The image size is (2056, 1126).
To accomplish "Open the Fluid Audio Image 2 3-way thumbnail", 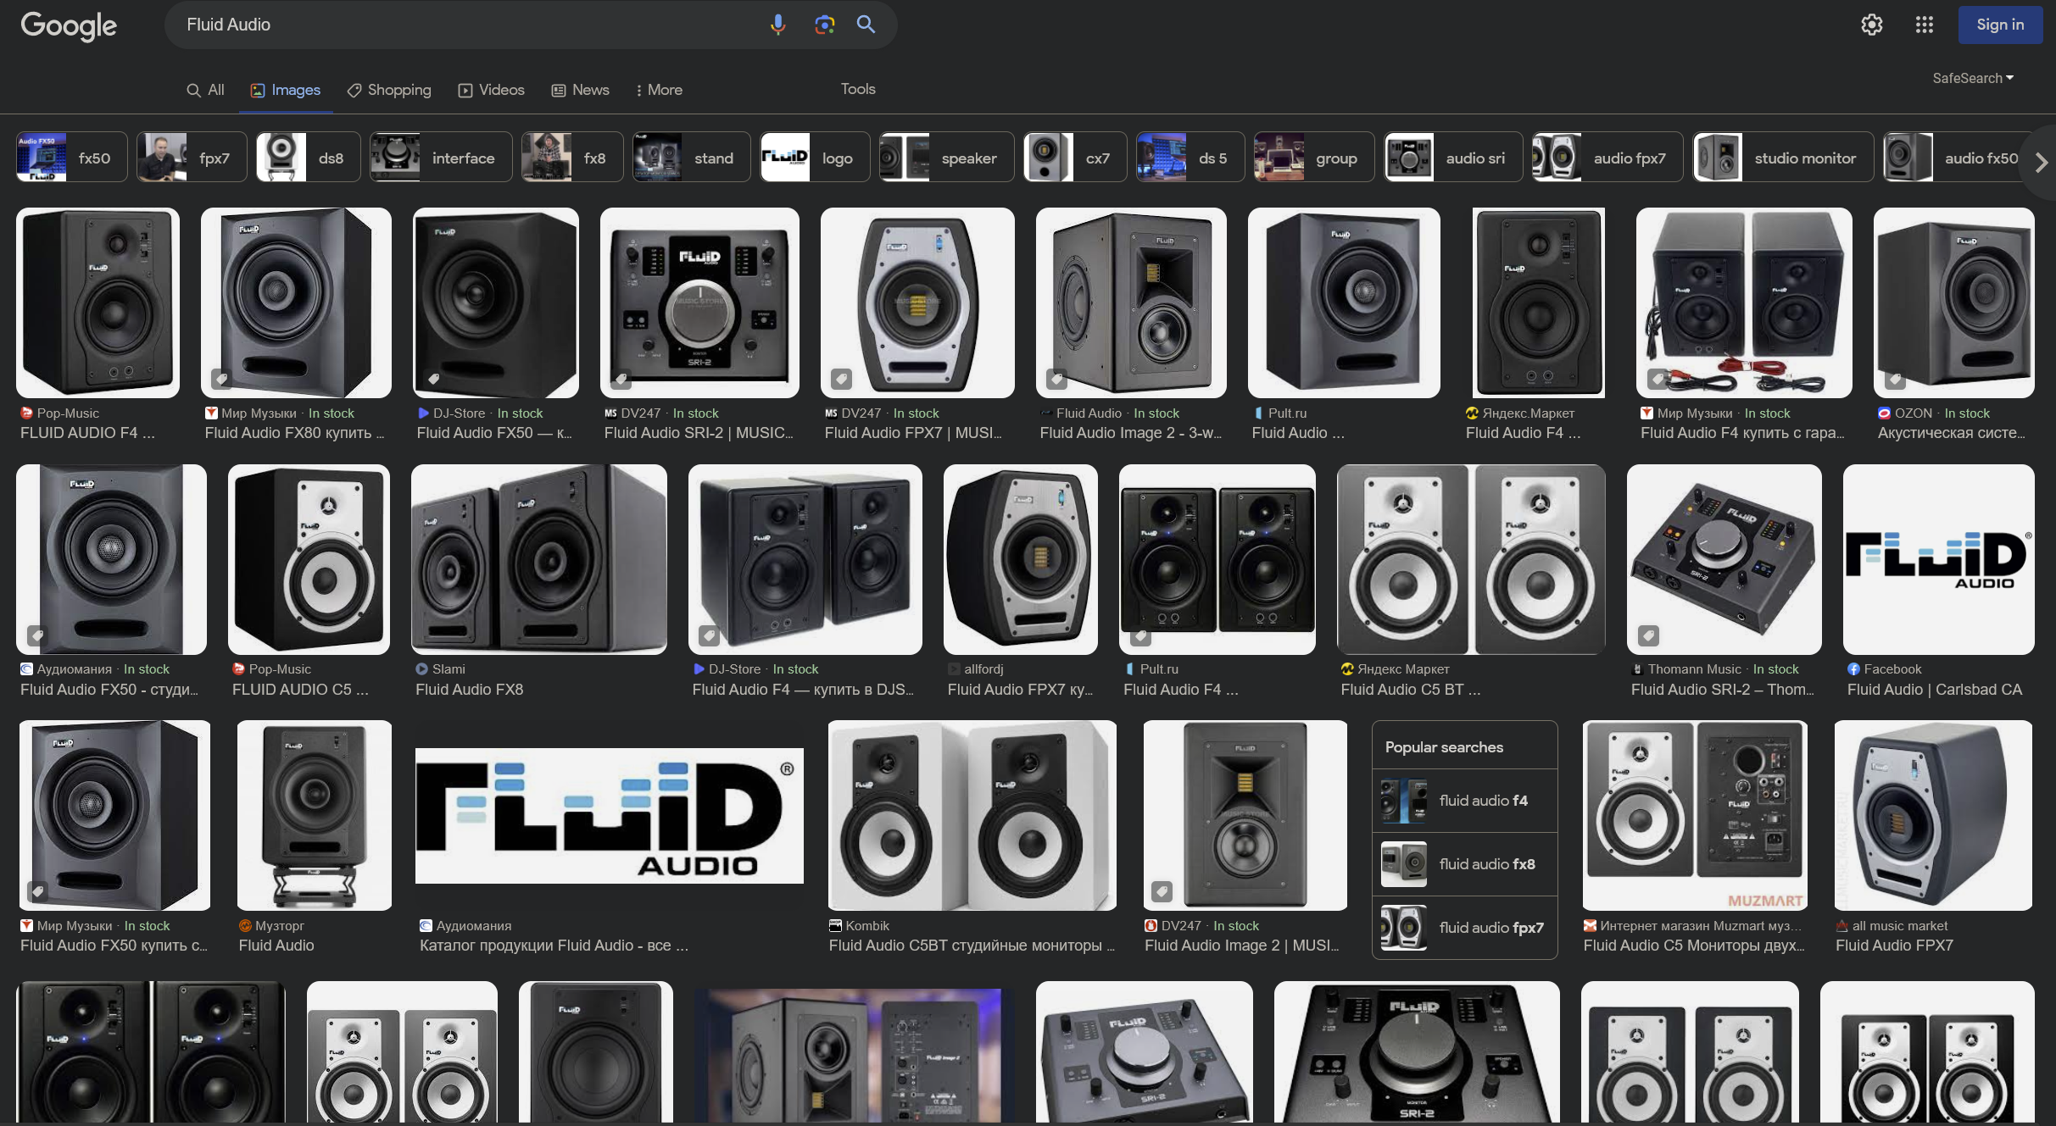I will (x=1131, y=302).
